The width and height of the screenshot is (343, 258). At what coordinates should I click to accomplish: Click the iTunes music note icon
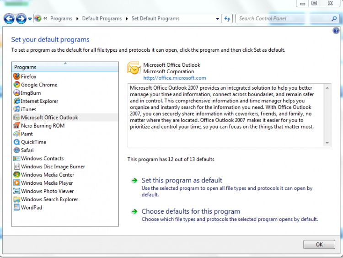(x=16, y=109)
